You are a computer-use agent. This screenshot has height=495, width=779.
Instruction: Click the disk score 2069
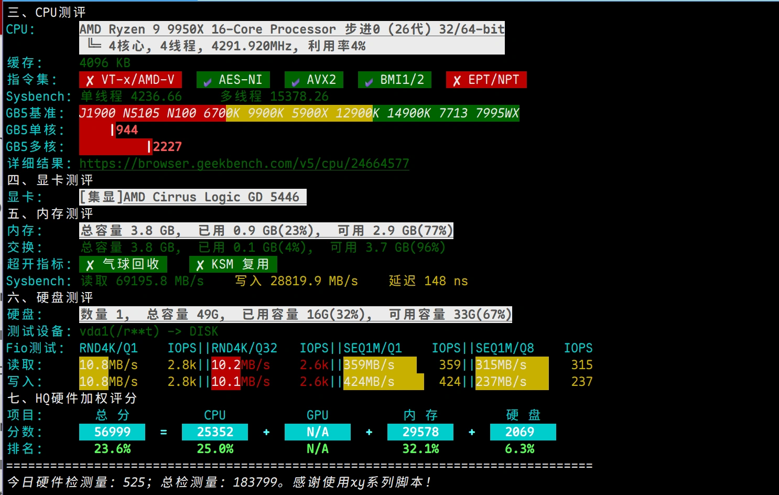(523, 432)
